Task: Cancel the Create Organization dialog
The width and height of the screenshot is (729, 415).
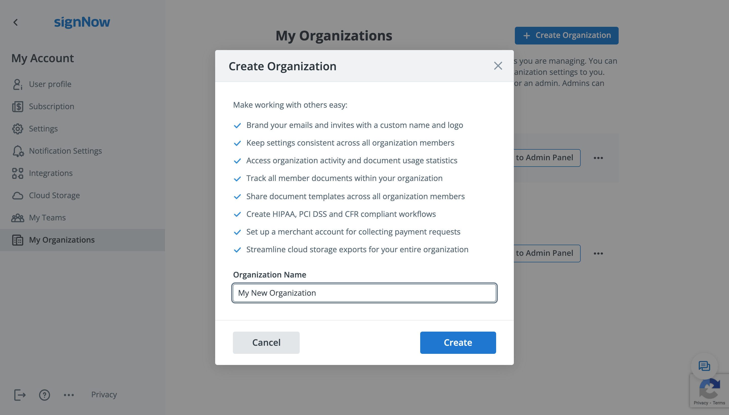Action: [266, 342]
